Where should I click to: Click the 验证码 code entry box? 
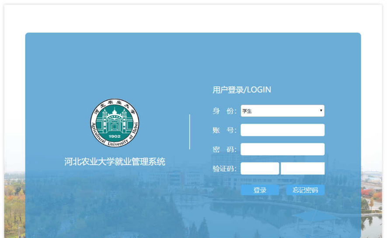pyautogui.click(x=260, y=169)
